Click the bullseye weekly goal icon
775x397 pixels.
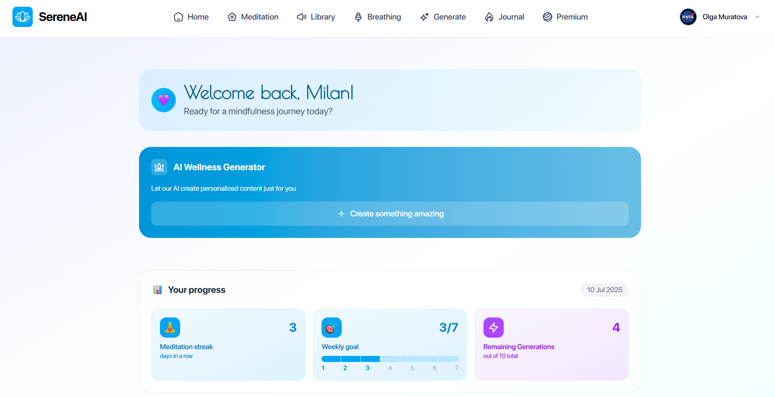point(332,328)
